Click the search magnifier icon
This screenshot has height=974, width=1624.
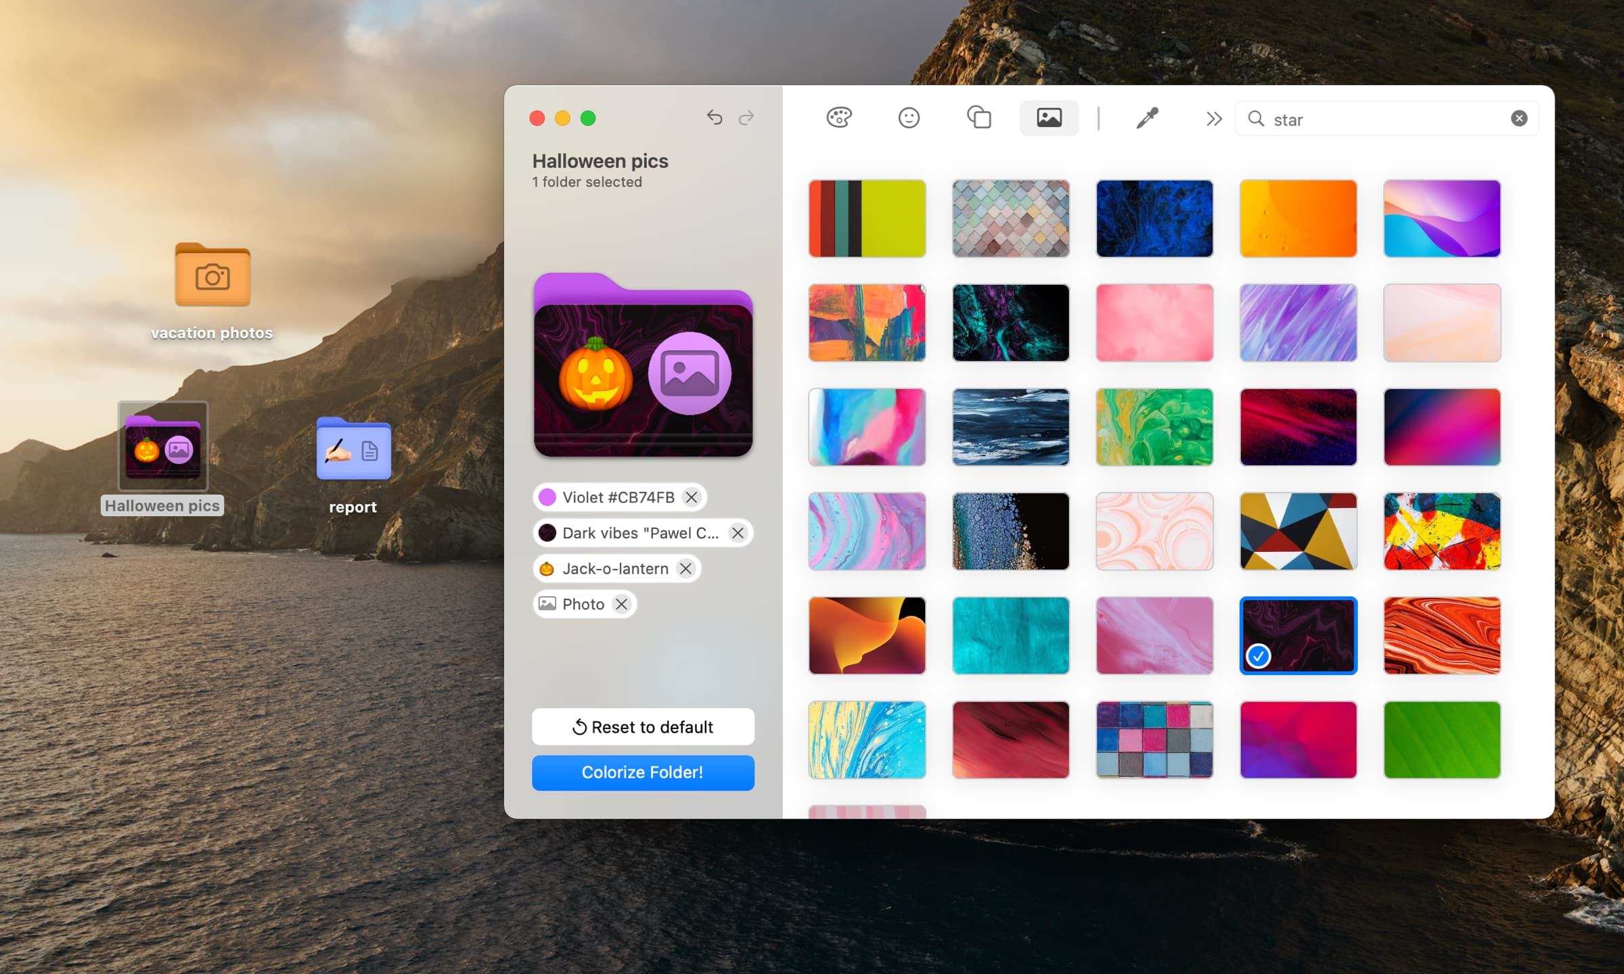pyautogui.click(x=1257, y=119)
